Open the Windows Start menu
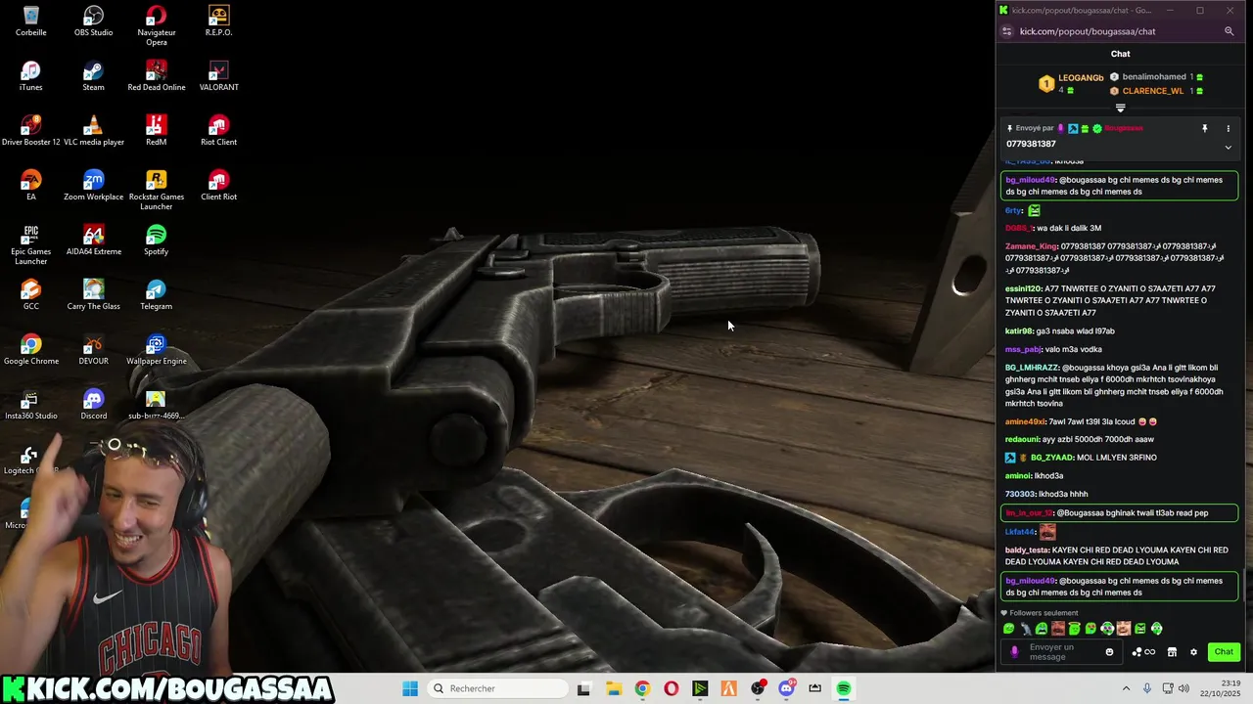 pos(410,688)
